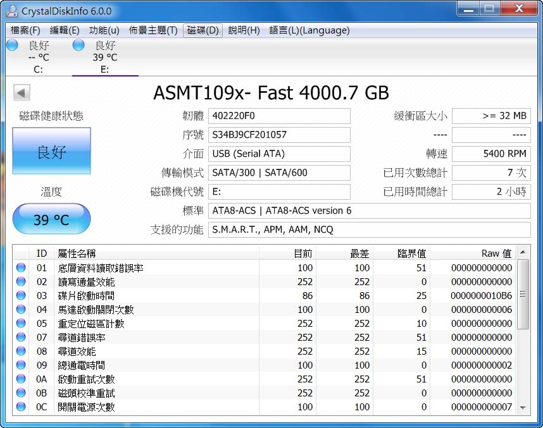Open the 語言(L)(Language) menu
The height and width of the screenshot is (428, 543).
coord(309,30)
